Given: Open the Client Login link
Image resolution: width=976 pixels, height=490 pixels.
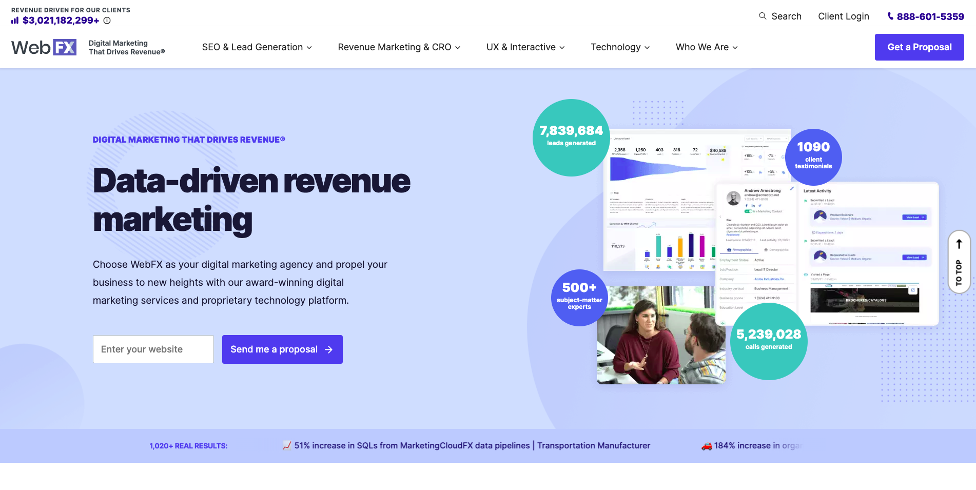Looking at the screenshot, I should (843, 16).
